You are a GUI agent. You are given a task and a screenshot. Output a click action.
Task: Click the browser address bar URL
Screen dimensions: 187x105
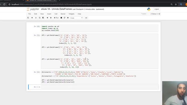point(52,4)
